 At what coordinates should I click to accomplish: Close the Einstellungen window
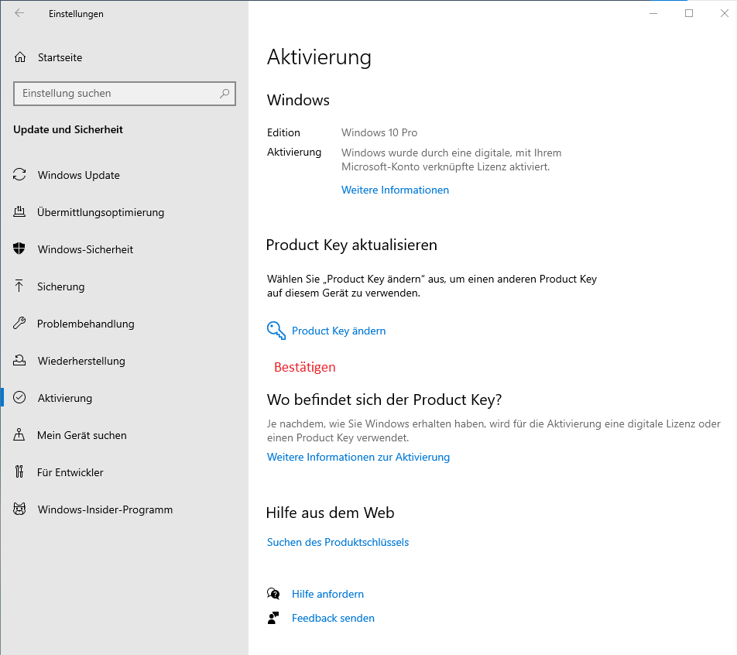click(725, 13)
